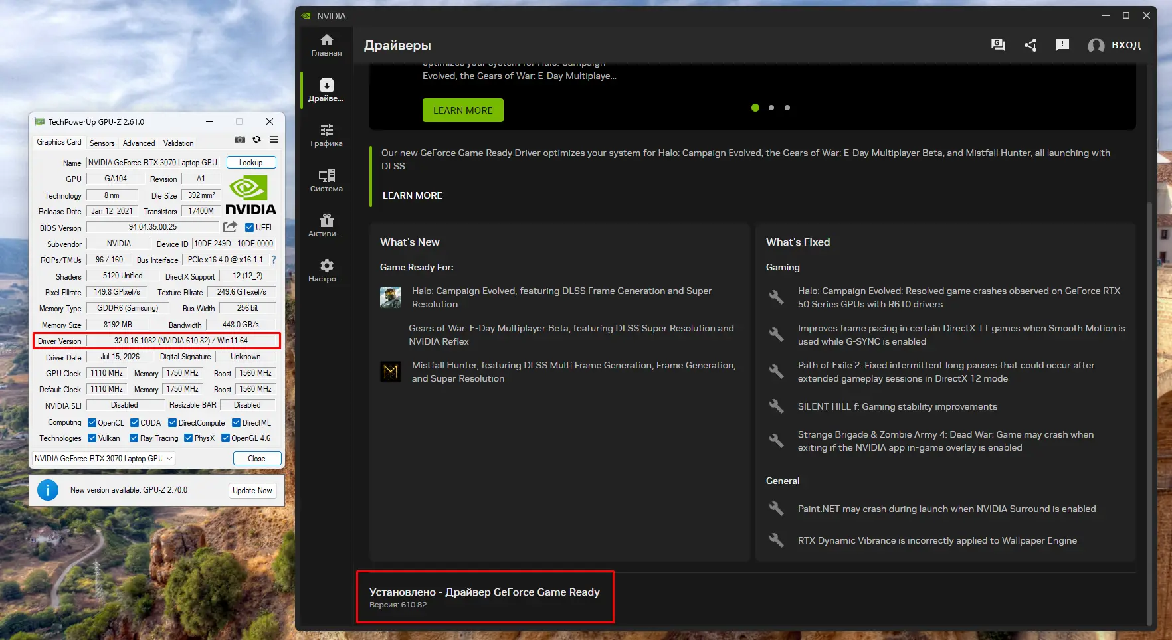Screen dimensions: 1172x640
Task: Toggle the Vulkan checkbox
Action: [x=92, y=438]
